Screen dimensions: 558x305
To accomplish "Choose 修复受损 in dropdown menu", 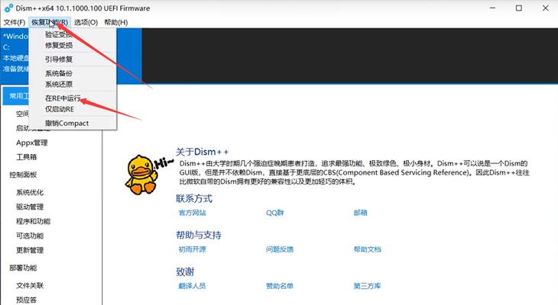I will click(x=59, y=46).
